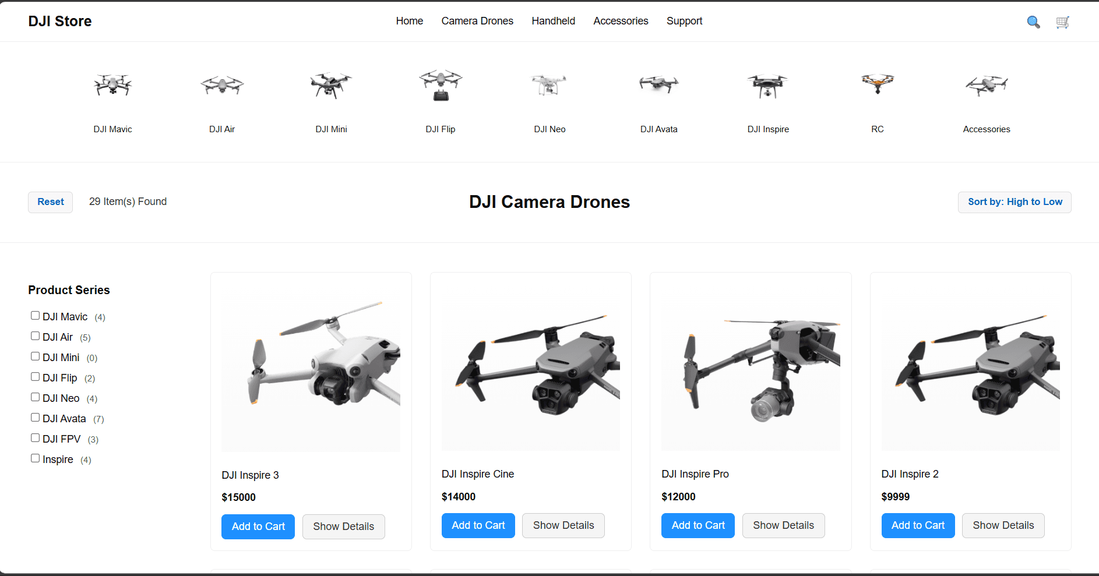Check the Inspire series filter
Image resolution: width=1099 pixels, height=576 pixels.
tap(36, 458)
